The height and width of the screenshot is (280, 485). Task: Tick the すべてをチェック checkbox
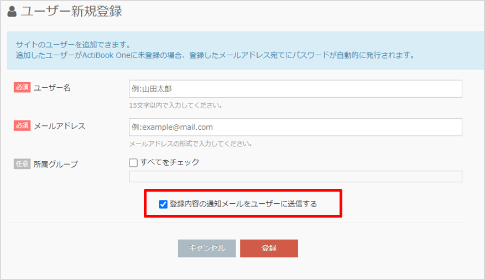(133, 162)
